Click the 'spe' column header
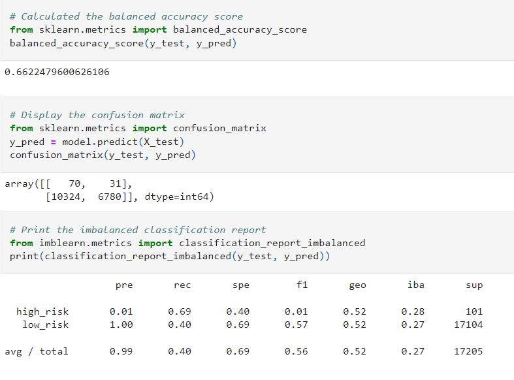 241,285
